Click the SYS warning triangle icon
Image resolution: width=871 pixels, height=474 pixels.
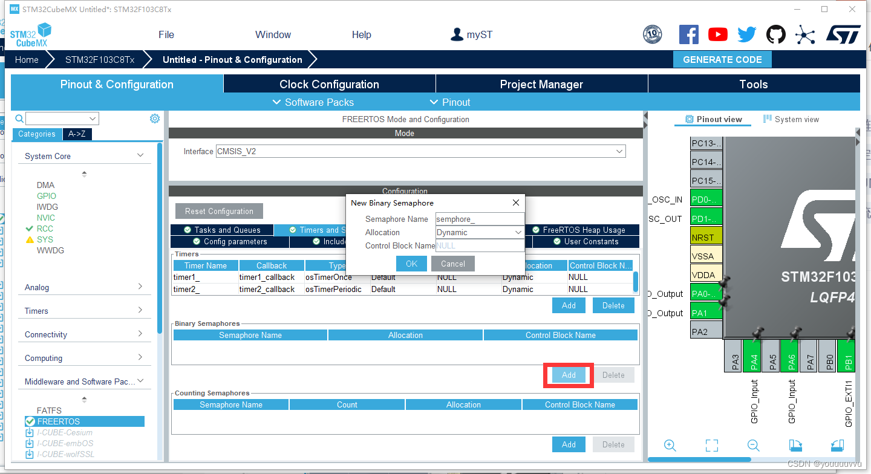pos(29,239)
